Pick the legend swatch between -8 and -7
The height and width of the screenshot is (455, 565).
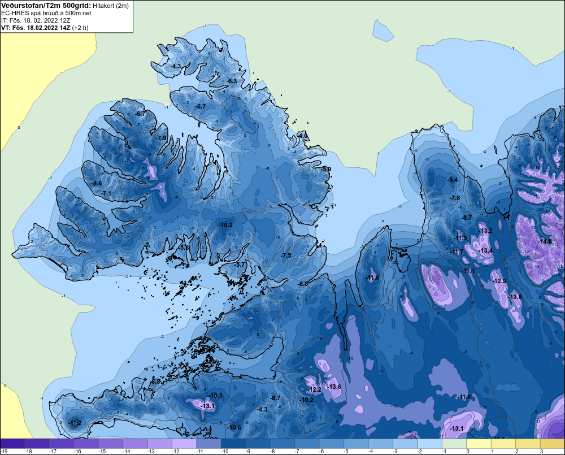point(282,444)
